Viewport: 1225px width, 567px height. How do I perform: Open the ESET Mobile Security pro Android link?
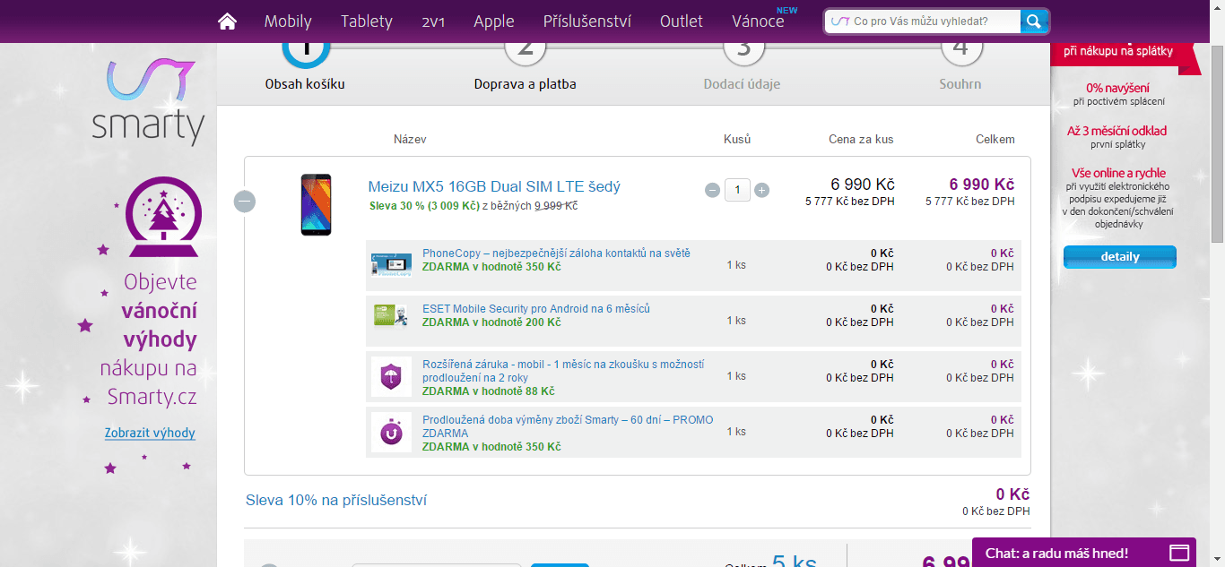[536, 309]
